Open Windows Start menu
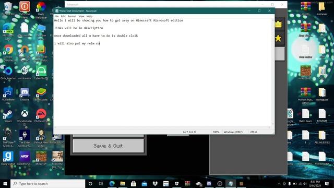The width and height of the screenshot is (334, 188). 5,183
